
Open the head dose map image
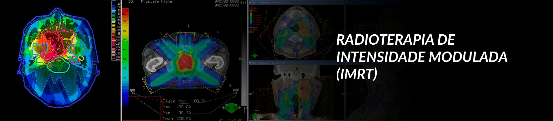click(x=59, y=58)
